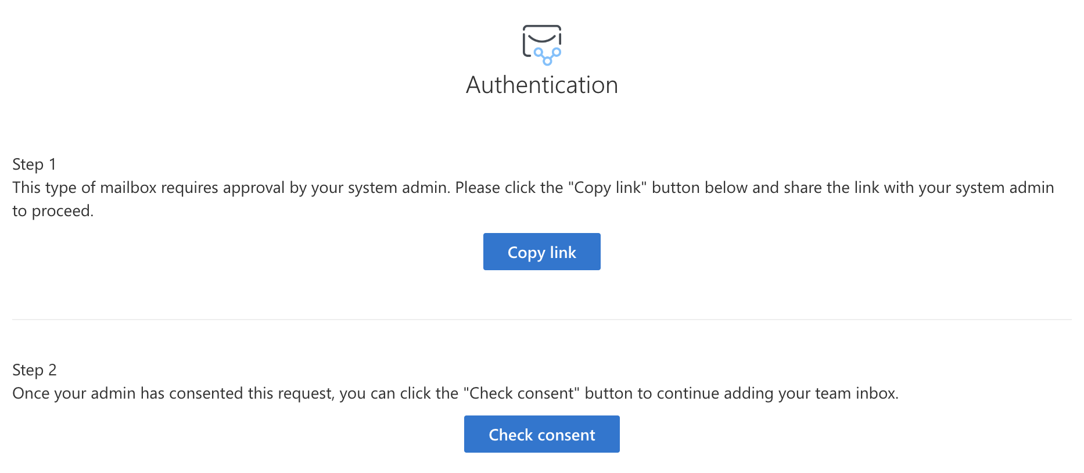The width and height of the screenshot is (1084, 473).
Task: Click the Copy link button
Action: [542, 252]
